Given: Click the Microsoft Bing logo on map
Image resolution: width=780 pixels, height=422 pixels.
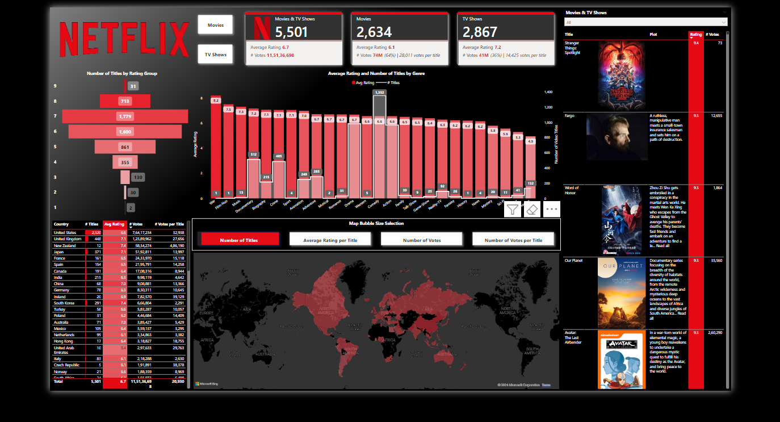Looking at the screenshot, I should 208,385.
